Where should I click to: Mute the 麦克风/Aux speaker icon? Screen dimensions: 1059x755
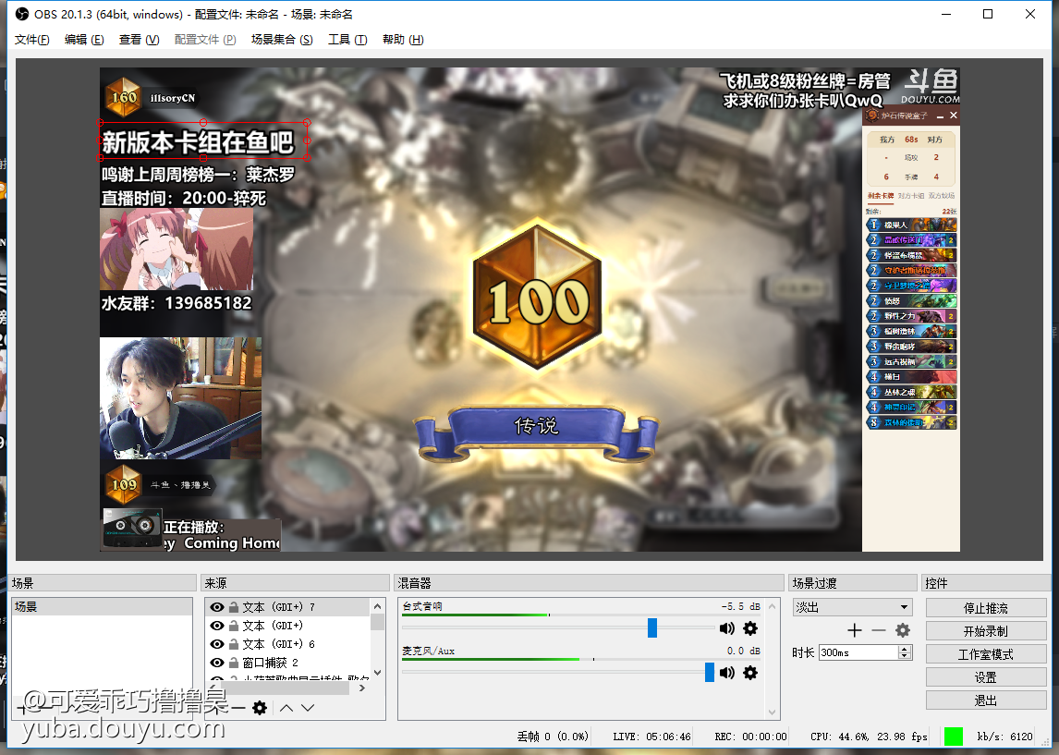click(726, 673)
